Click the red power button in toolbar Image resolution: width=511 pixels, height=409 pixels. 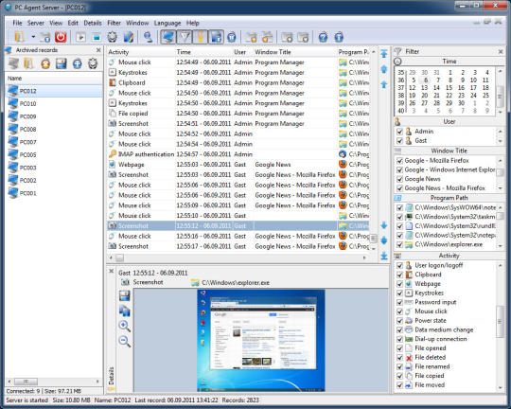61,37
